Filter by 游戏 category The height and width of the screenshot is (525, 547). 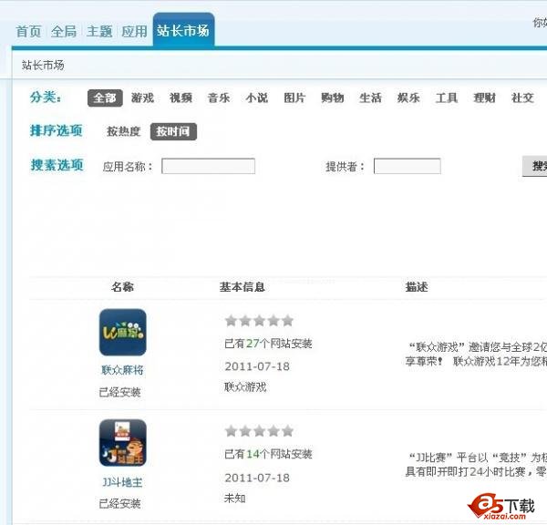[x=143, y=98]
